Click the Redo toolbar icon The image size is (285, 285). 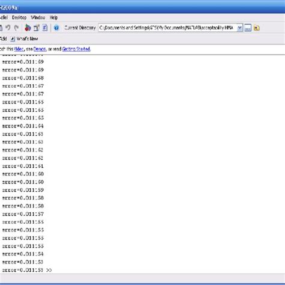(16, 28)
